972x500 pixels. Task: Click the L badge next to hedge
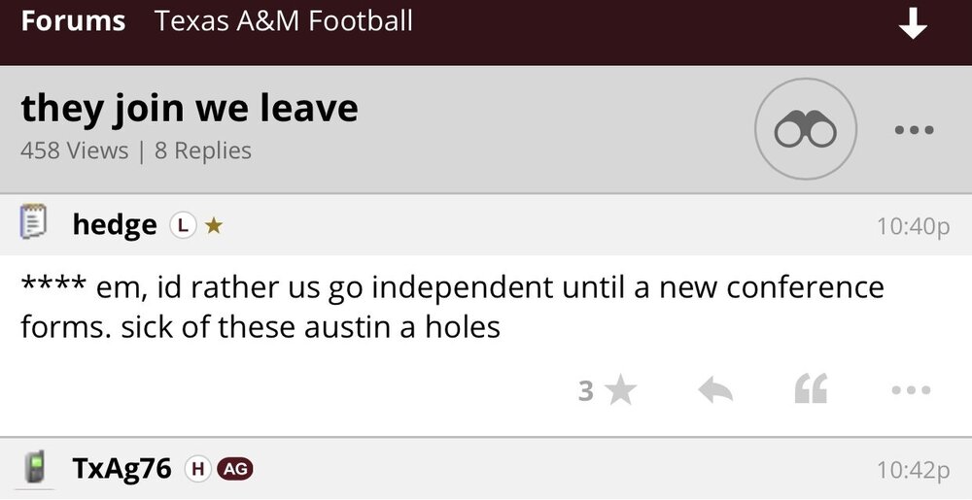pyautogui.click(x=182, y=225)
